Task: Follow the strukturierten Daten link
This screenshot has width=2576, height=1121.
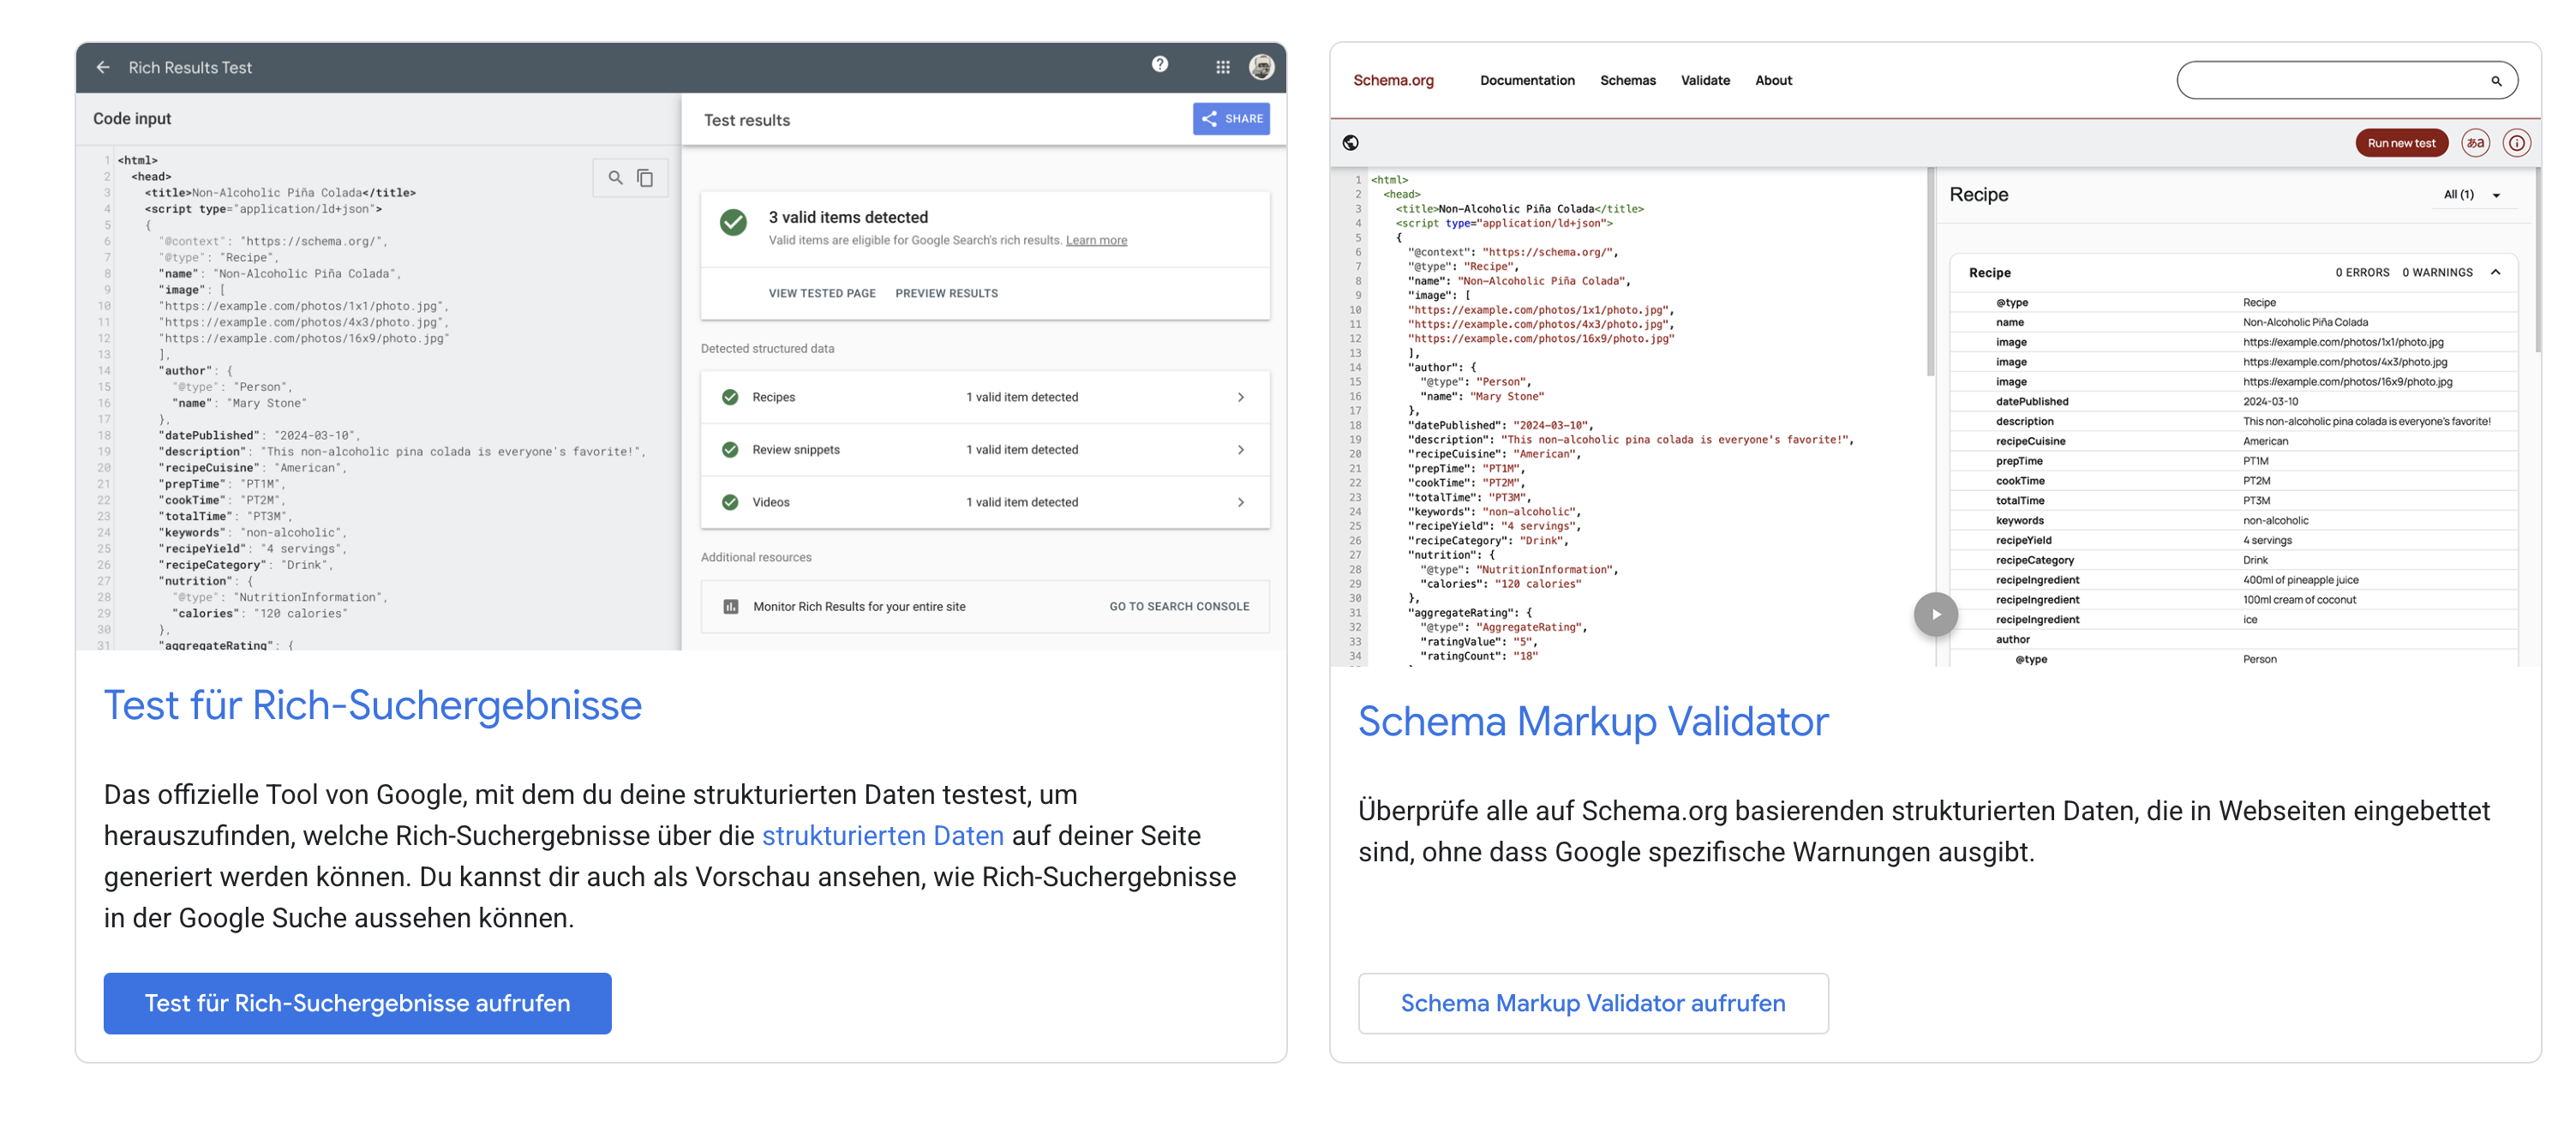Action: (882, 835)
